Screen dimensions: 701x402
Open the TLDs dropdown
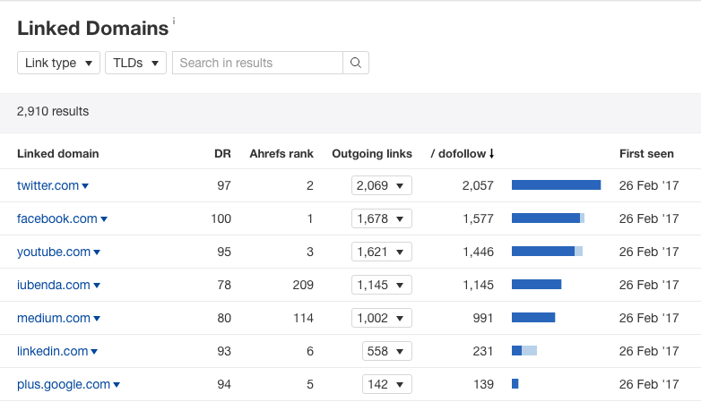[136, 63]
